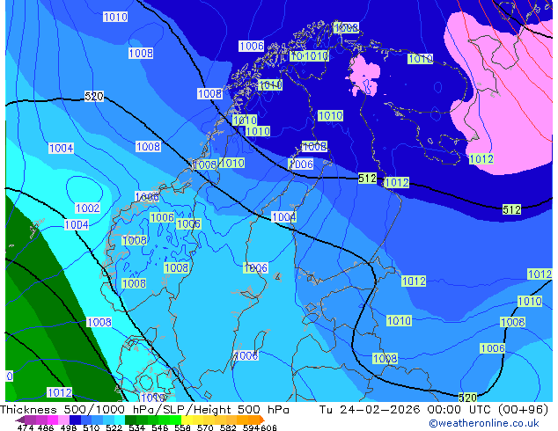
Task: Click the 582 legend value
Action: click(228, 427)
